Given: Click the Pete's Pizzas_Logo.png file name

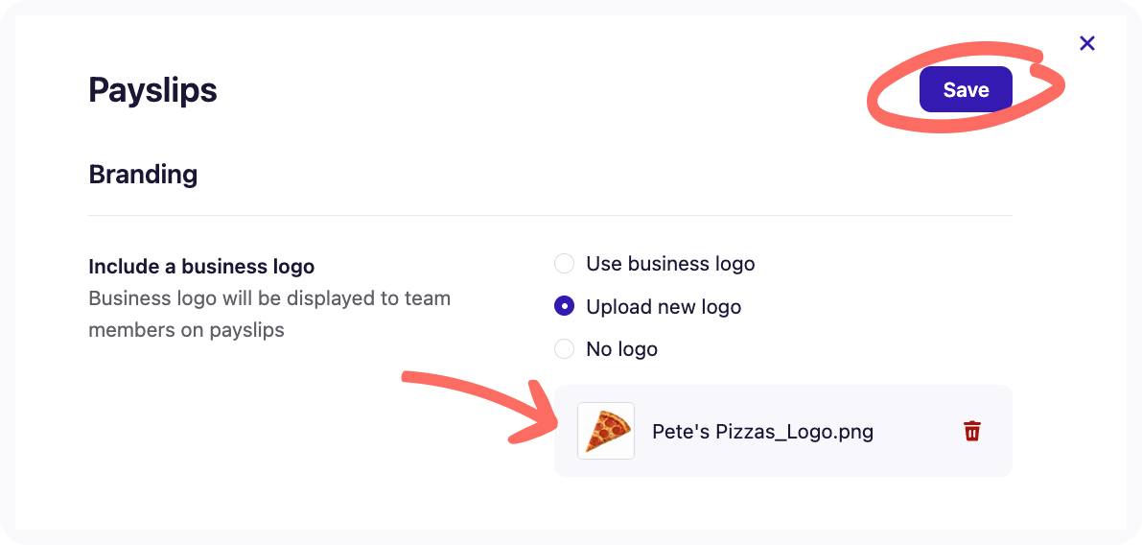Looking at the screenshot, I should [x=762, y=432].
